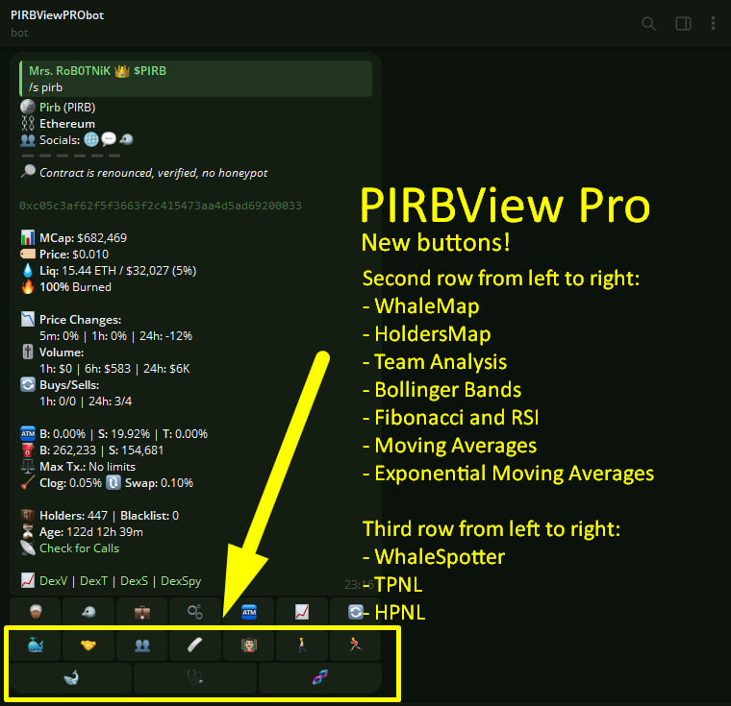
Task: Open the three-dot chat menu
Action: [713, 23]
